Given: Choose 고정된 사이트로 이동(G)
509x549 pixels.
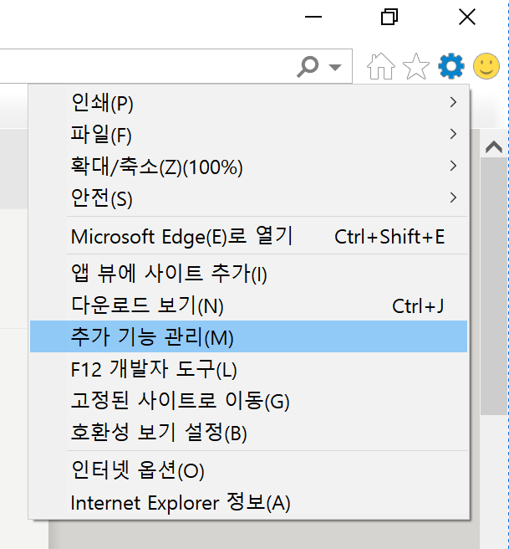Looking at the screenshot, I should point(248,400).
